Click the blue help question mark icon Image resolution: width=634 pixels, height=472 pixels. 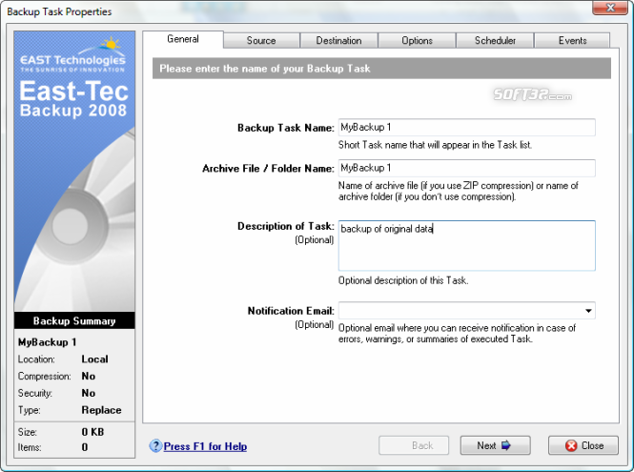click(155, 445)
